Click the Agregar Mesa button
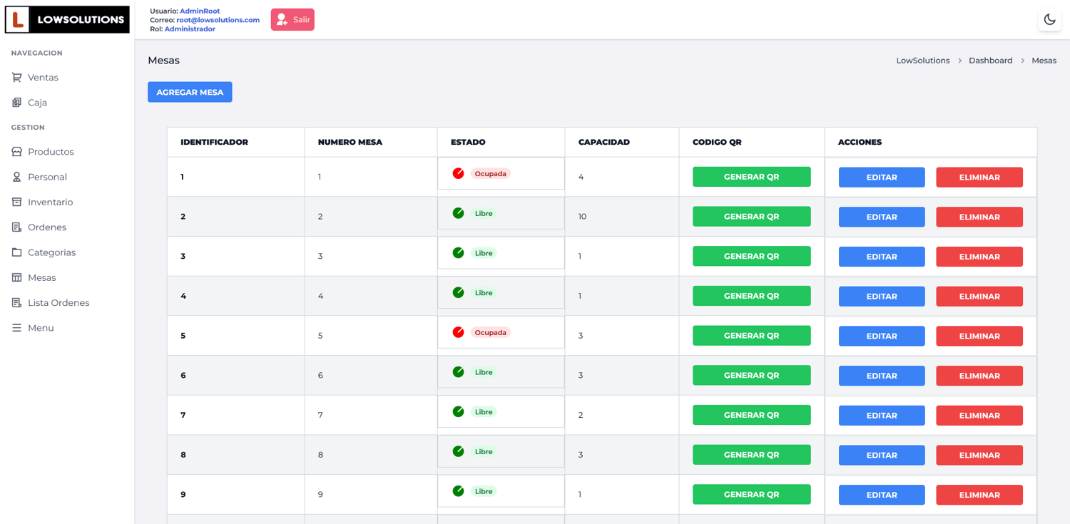 [x=190, y=92]
